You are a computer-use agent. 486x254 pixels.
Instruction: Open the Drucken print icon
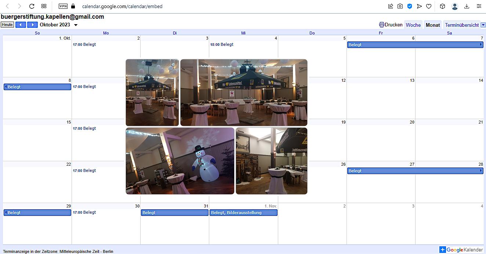(x=382, y=25)
